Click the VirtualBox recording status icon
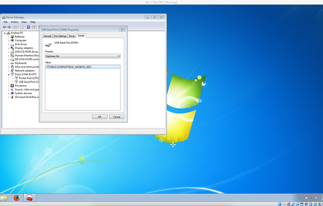323x206 pixels. [306, 204]
